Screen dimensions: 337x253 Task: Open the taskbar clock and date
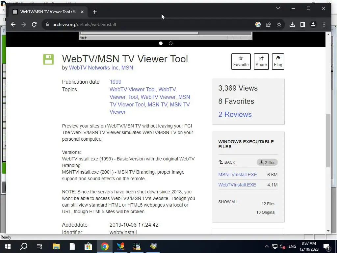coord(309,246)
